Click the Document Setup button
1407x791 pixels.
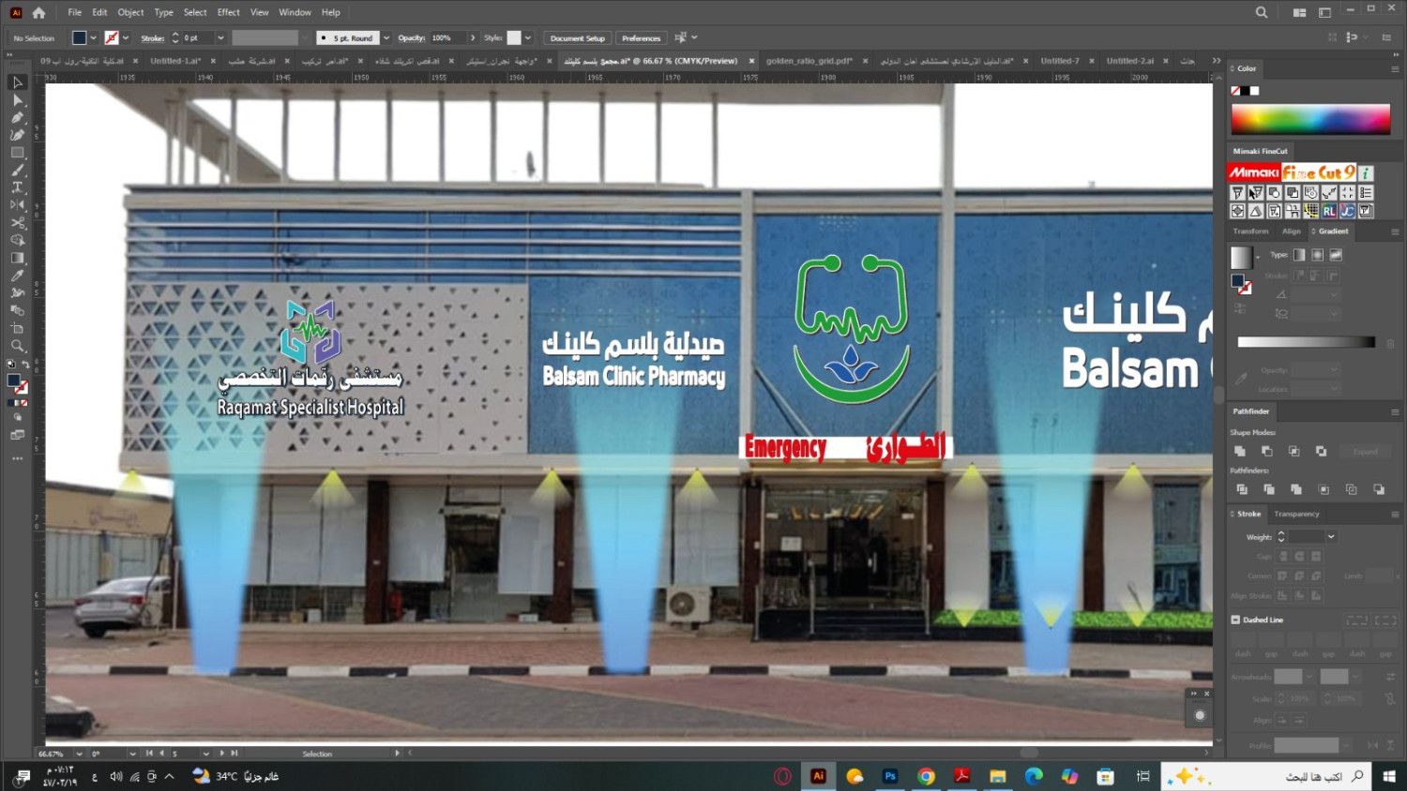click(577, 38)
